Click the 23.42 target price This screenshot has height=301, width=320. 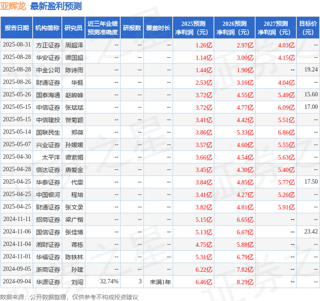point(311,231)
